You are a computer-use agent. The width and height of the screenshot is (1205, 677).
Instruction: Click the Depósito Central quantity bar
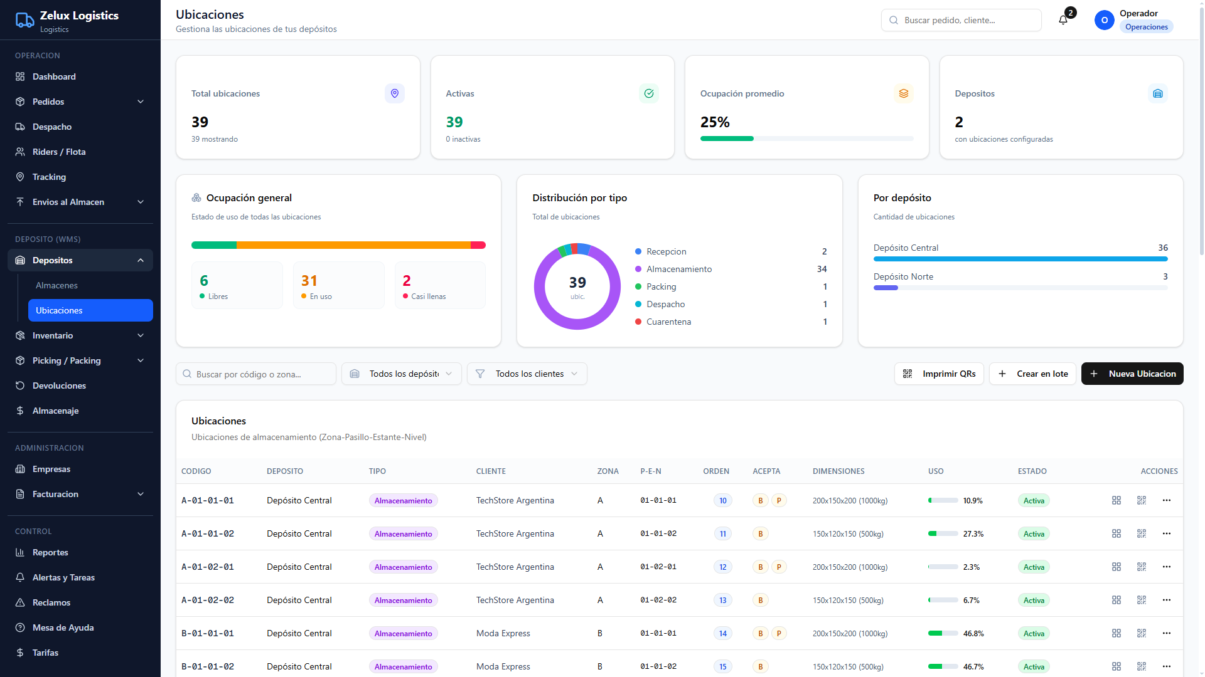[x=1020, y=259]
